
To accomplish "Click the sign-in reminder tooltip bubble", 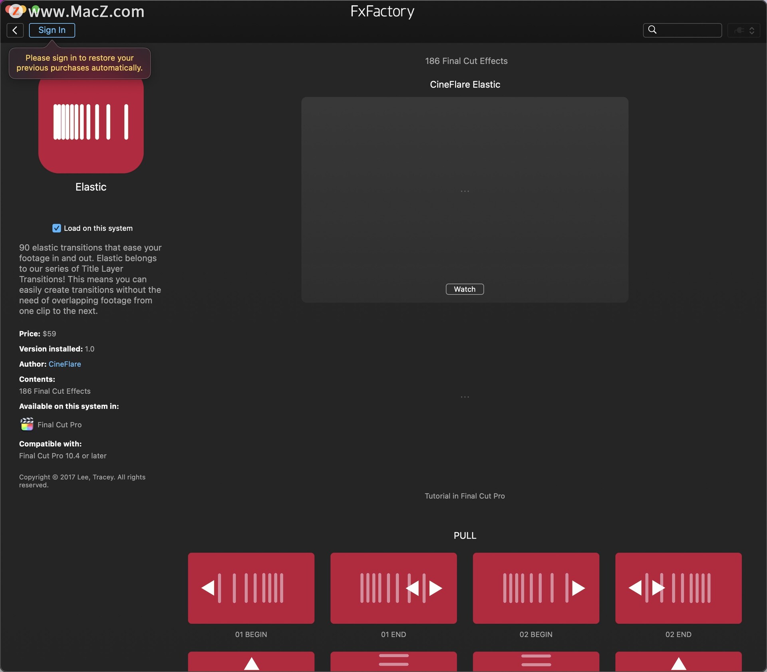I will [x=79, y=63].
